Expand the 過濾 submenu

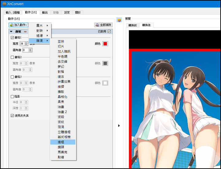pyautogui.click(x=40, y=36)
